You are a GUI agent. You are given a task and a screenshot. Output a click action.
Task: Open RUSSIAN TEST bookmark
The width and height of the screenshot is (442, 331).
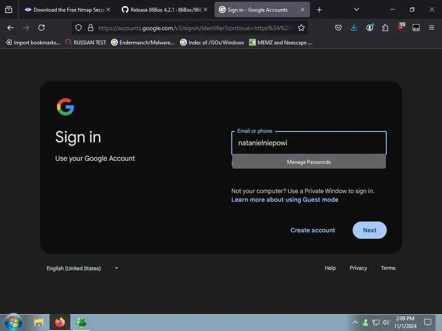pyautogui.click(x=86, y=43)
